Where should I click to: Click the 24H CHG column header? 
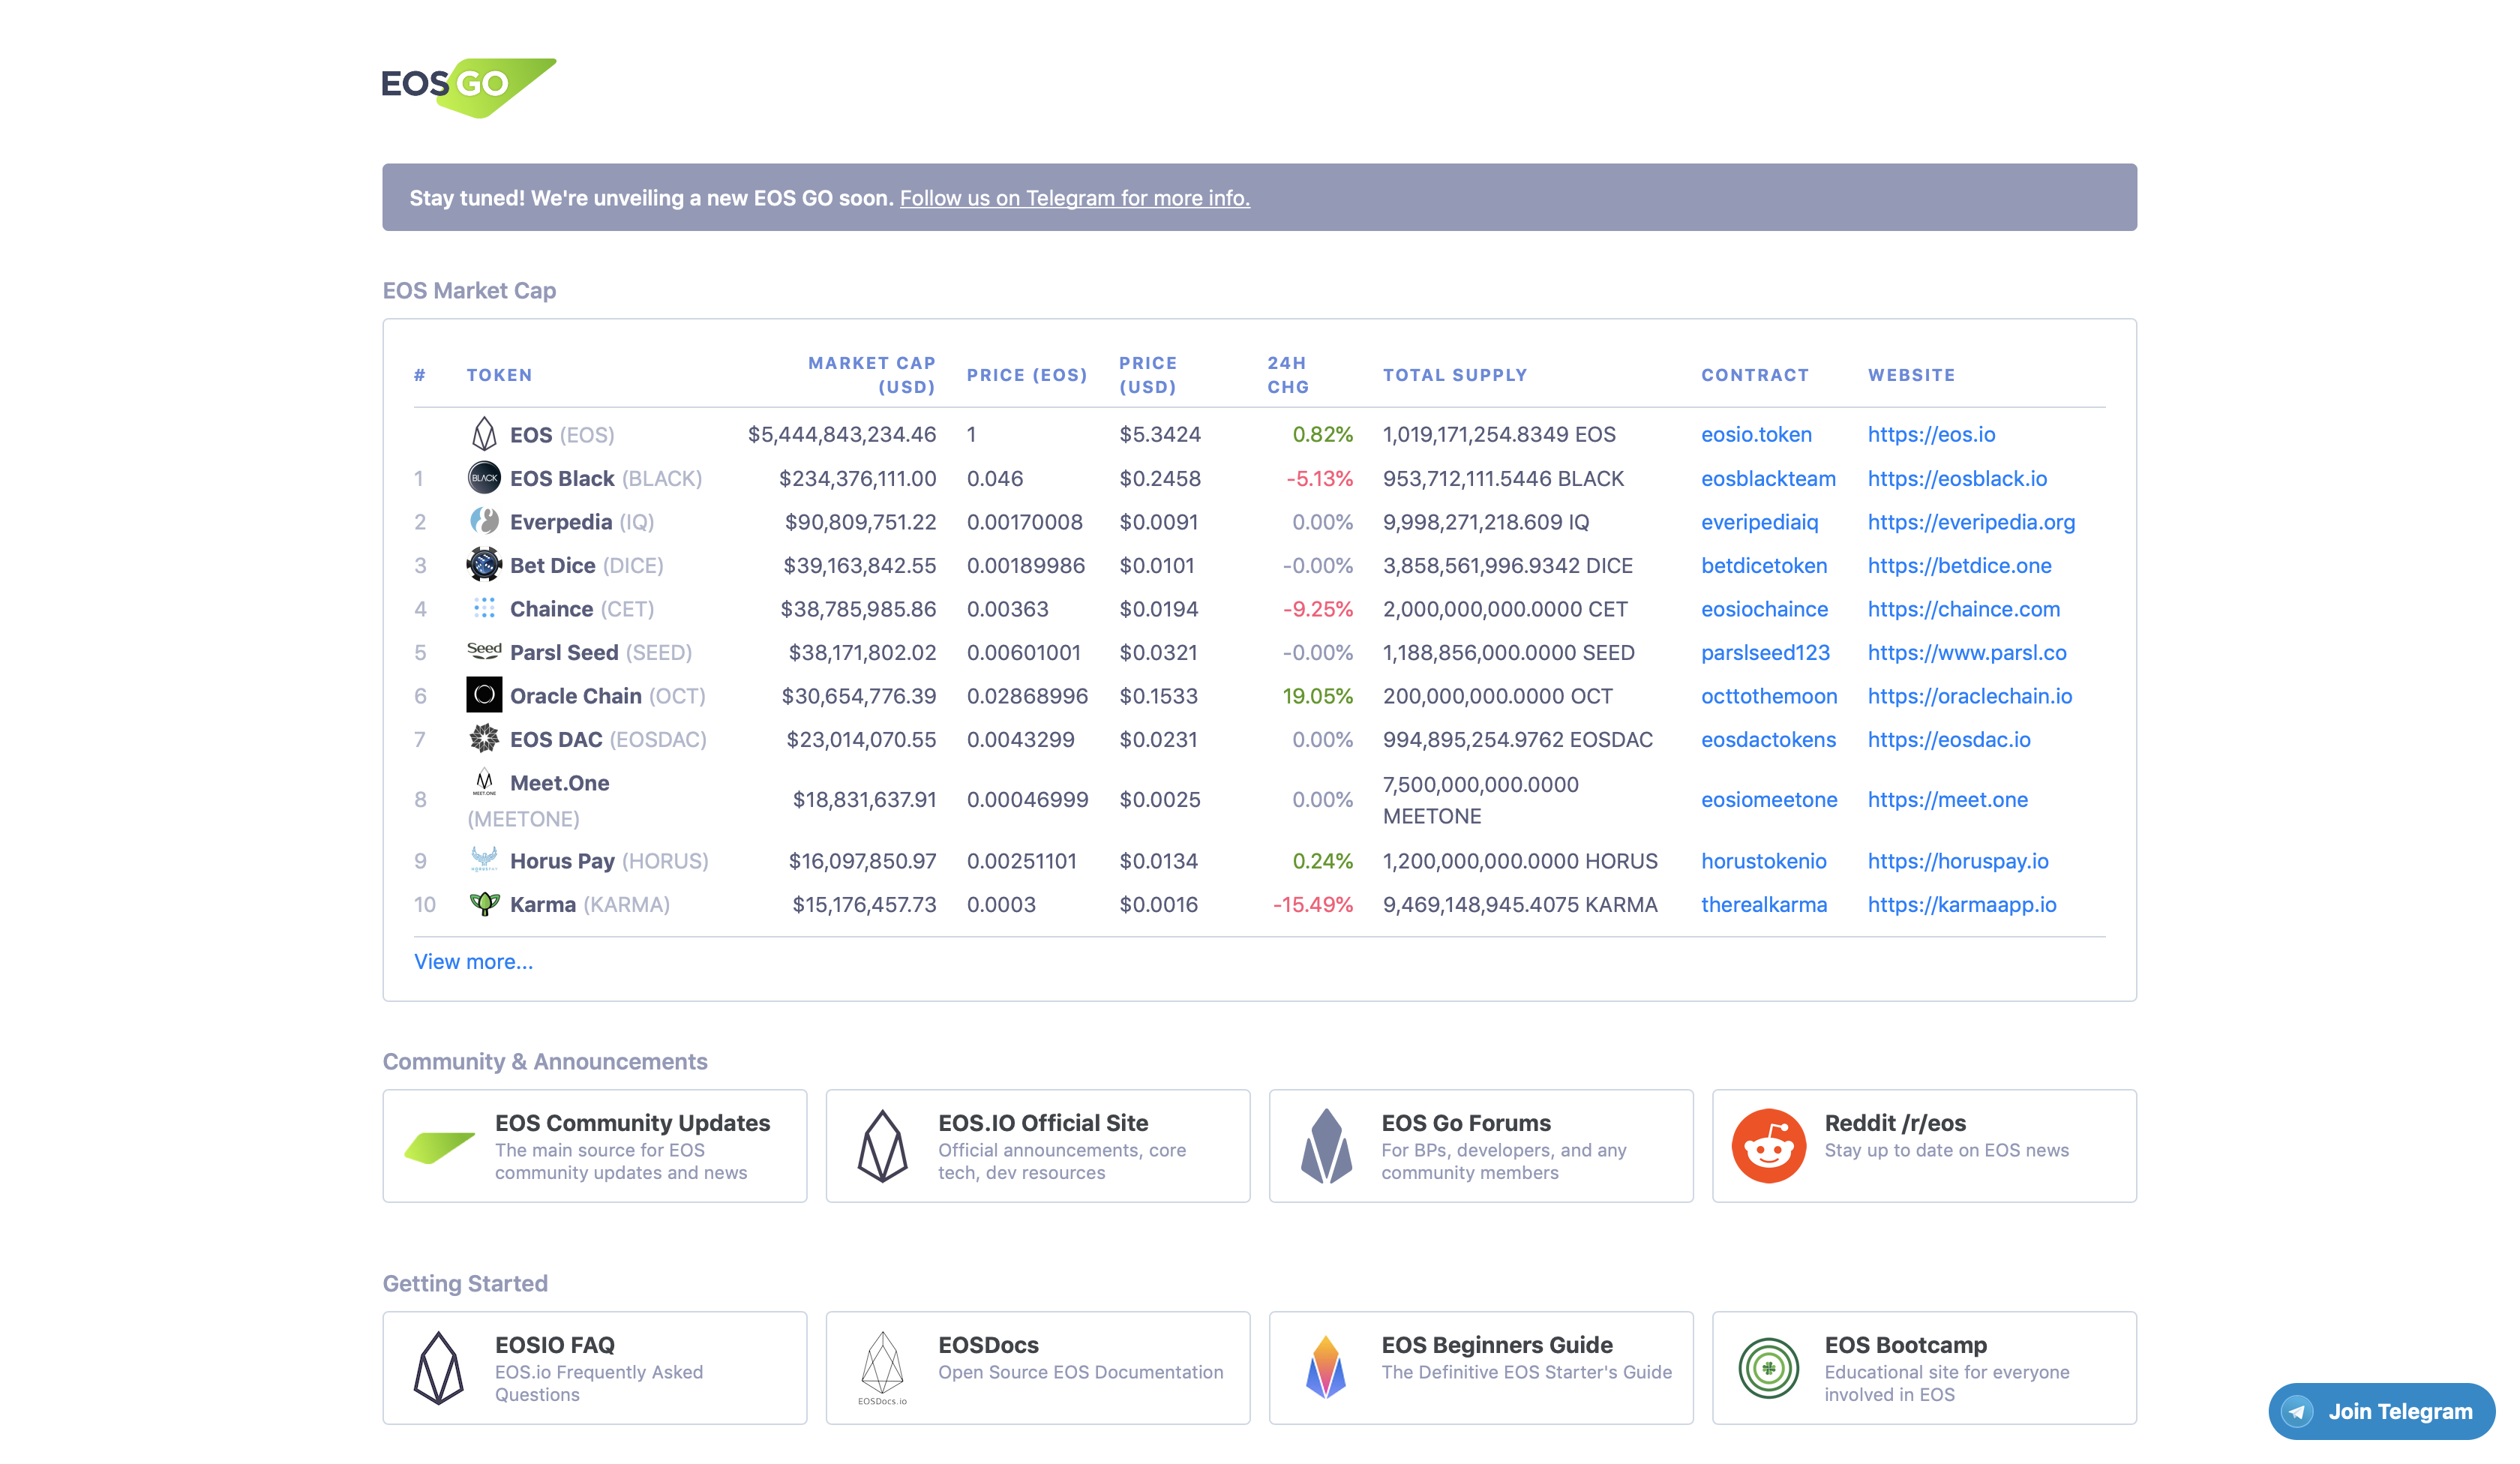pyautogui.click(x=1288, y=375)
